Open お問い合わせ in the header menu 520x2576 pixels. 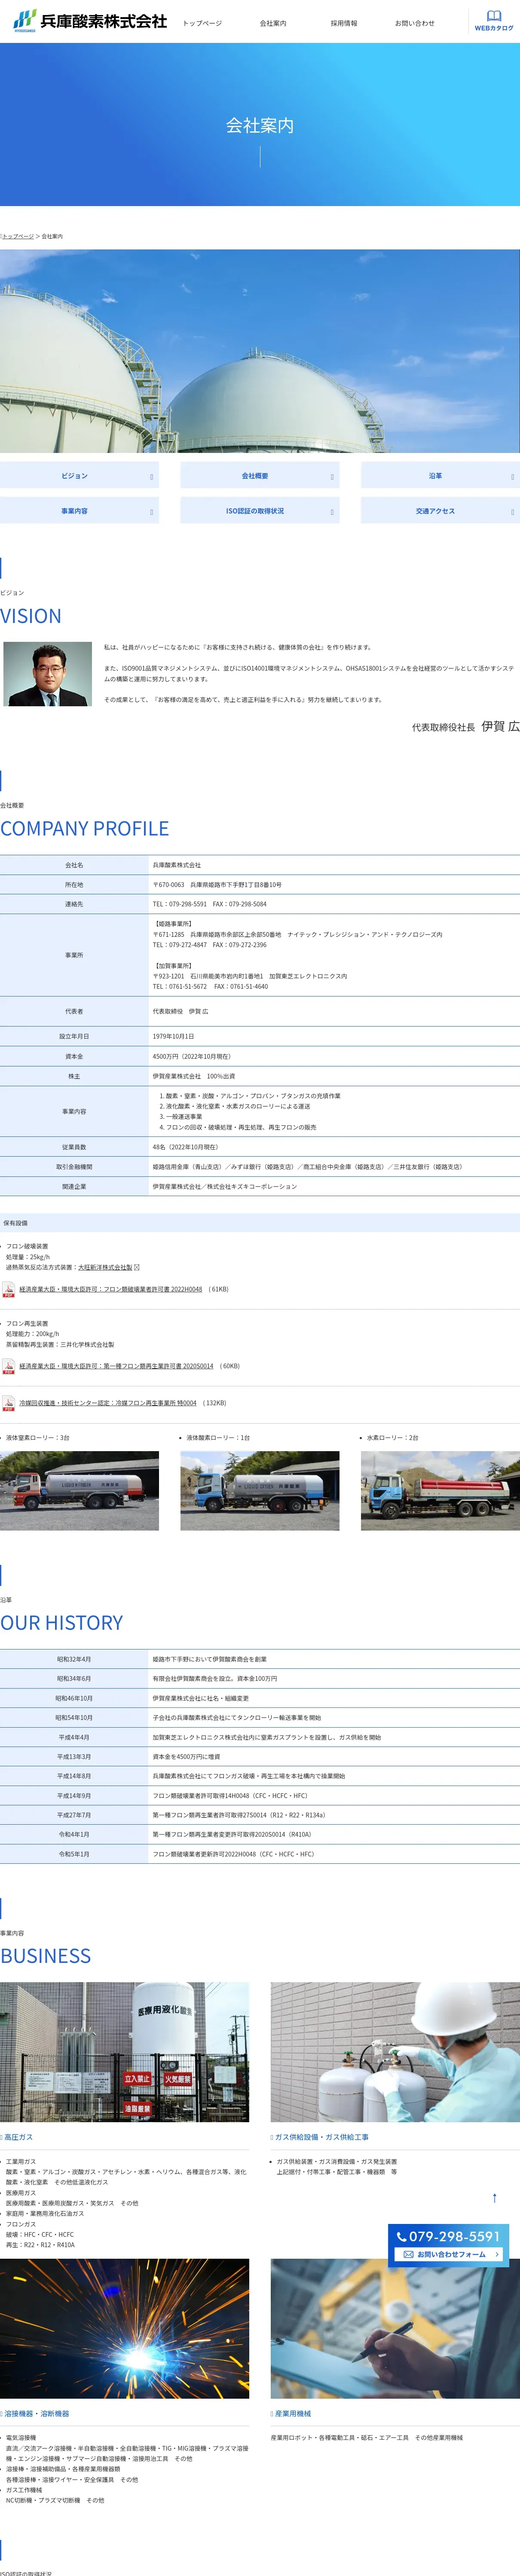pyautogui.click(x=415, y=23)
